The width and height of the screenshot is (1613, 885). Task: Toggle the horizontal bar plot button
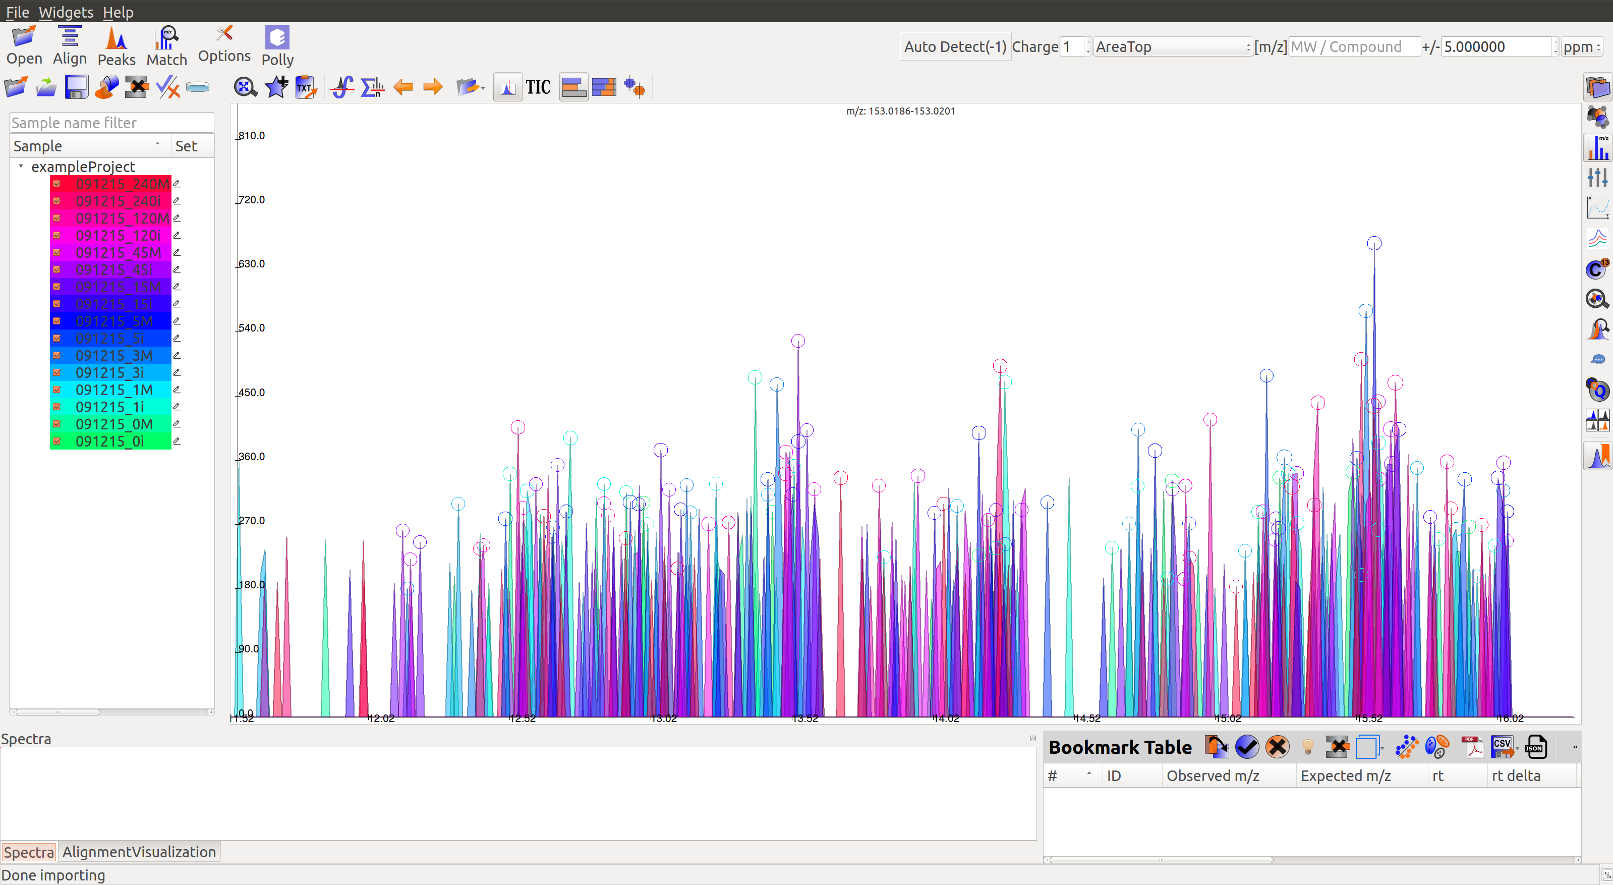(573, 87)
